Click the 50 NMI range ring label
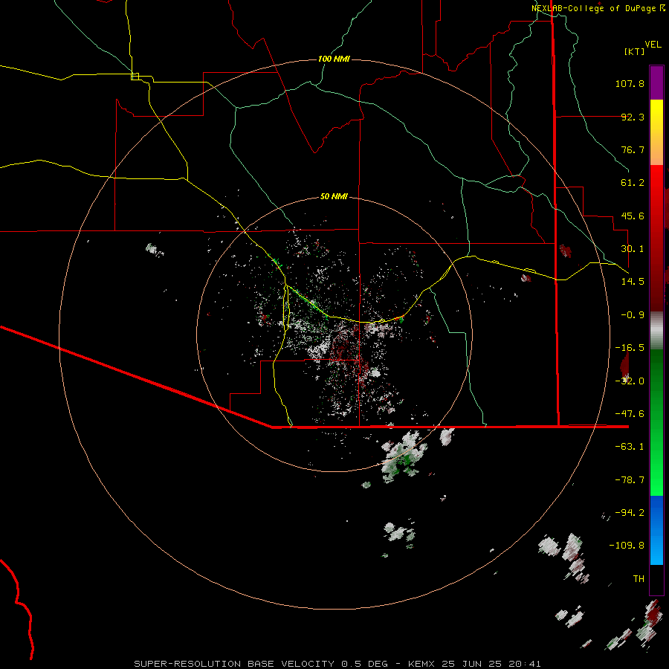Viewport: 669px width, 669px height. [x=334, y=197]
